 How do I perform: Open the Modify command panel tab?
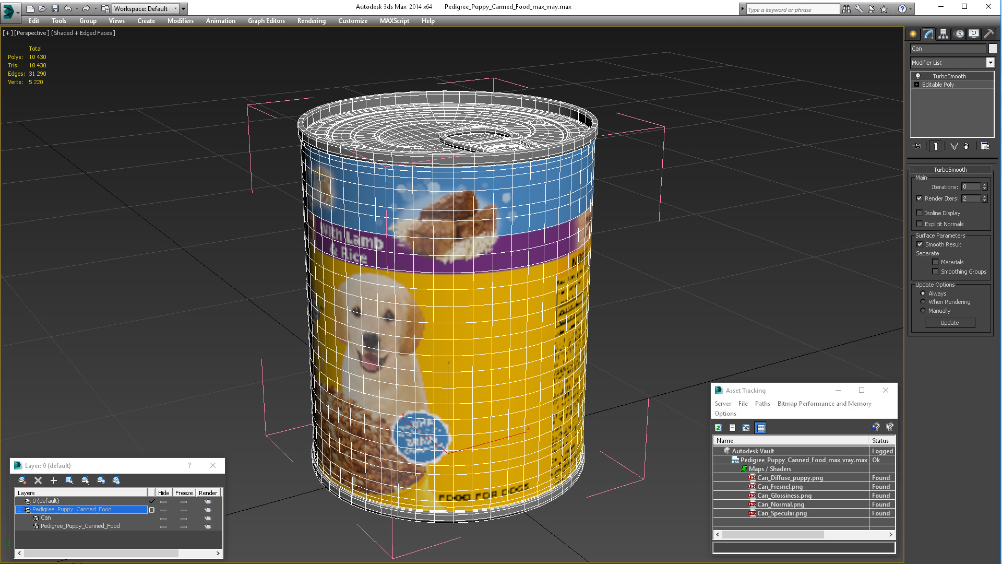coord(928,34)
